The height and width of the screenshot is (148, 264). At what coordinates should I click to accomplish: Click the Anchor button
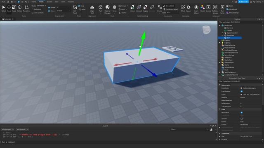pos(123,13)
